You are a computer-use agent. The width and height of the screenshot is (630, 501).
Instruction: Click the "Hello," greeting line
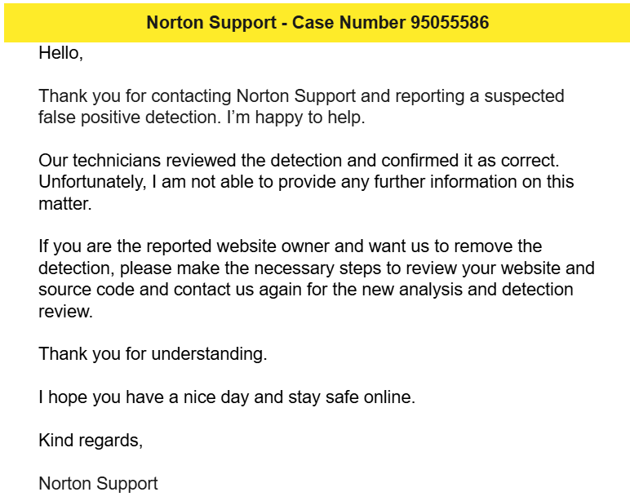[61, 53]
